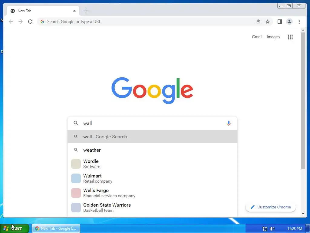Screen dimensions: 310x233
Task: Open the profile avatar menu
Action: pyautogui.click(x=289, y=22)
